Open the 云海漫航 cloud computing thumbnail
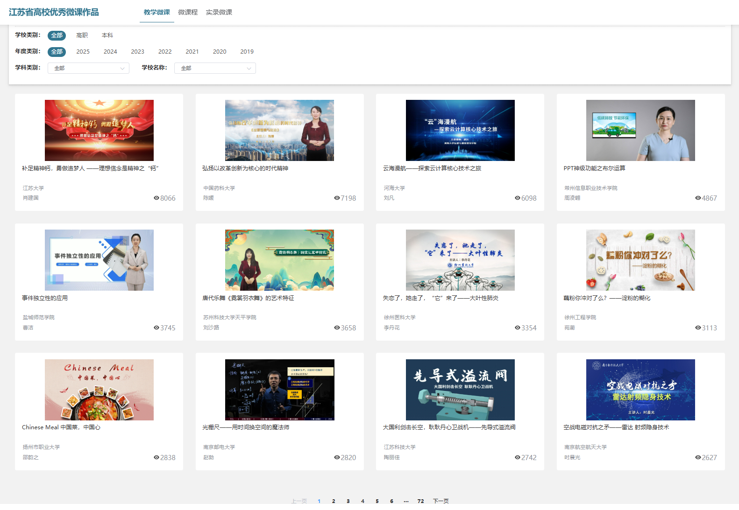 [x=460, y=130]
